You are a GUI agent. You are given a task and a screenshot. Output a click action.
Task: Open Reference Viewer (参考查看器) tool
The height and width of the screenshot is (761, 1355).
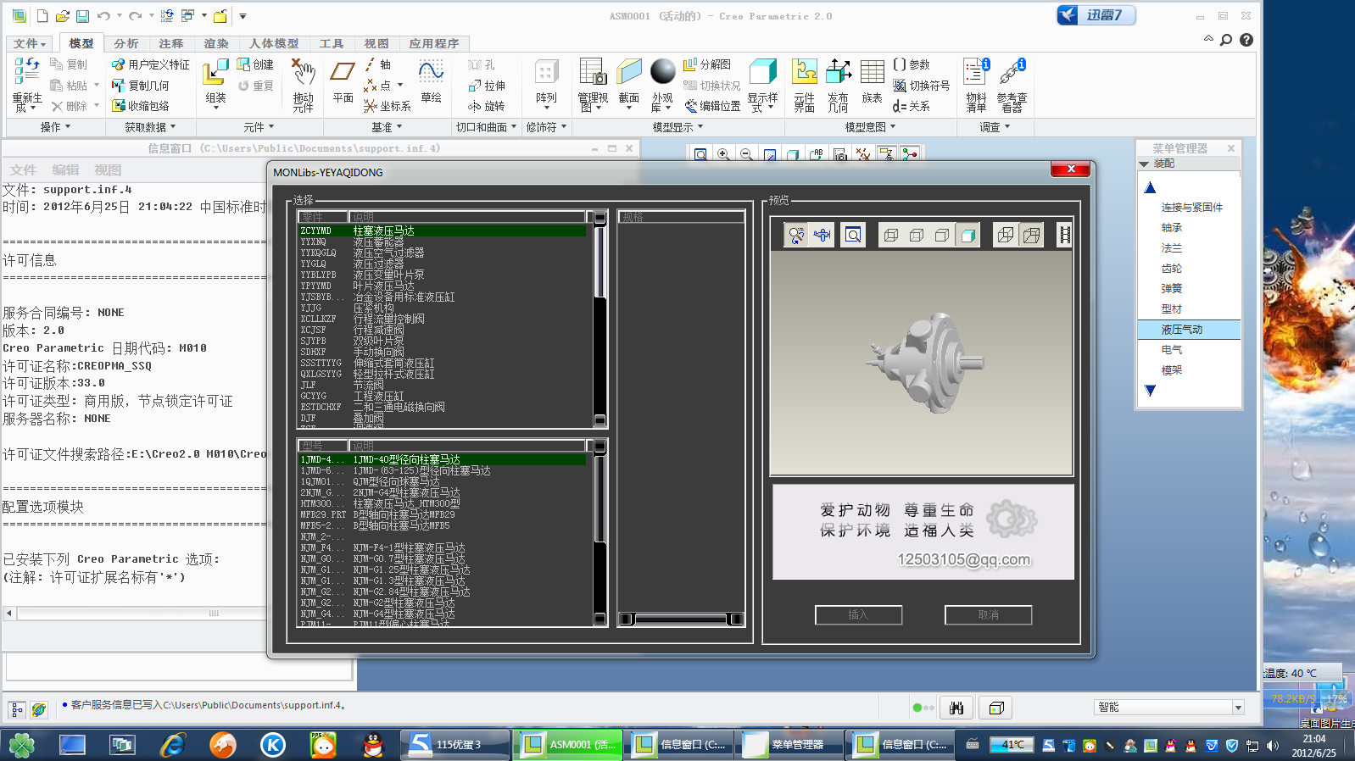pos(1012,85)
